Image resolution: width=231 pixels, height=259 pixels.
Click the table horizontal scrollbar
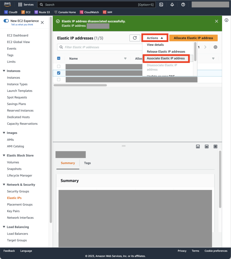pos(80,85)
